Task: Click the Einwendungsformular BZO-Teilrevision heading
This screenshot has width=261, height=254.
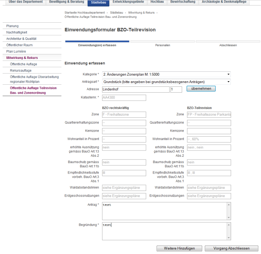Action: click(x=110, y=30)
